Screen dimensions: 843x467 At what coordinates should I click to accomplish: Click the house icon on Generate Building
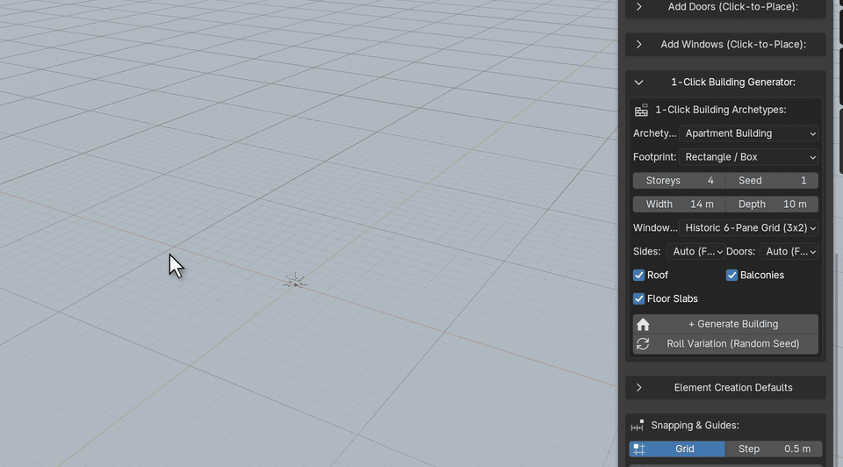(643, 324)
